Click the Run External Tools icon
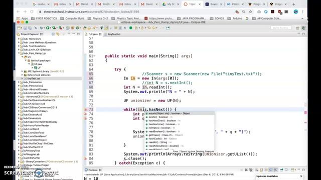Screen dimensions: 321x180 pos(60,28)
